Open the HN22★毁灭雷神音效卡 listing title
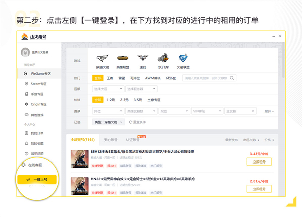Screen dimensions: 303x217 143,179
